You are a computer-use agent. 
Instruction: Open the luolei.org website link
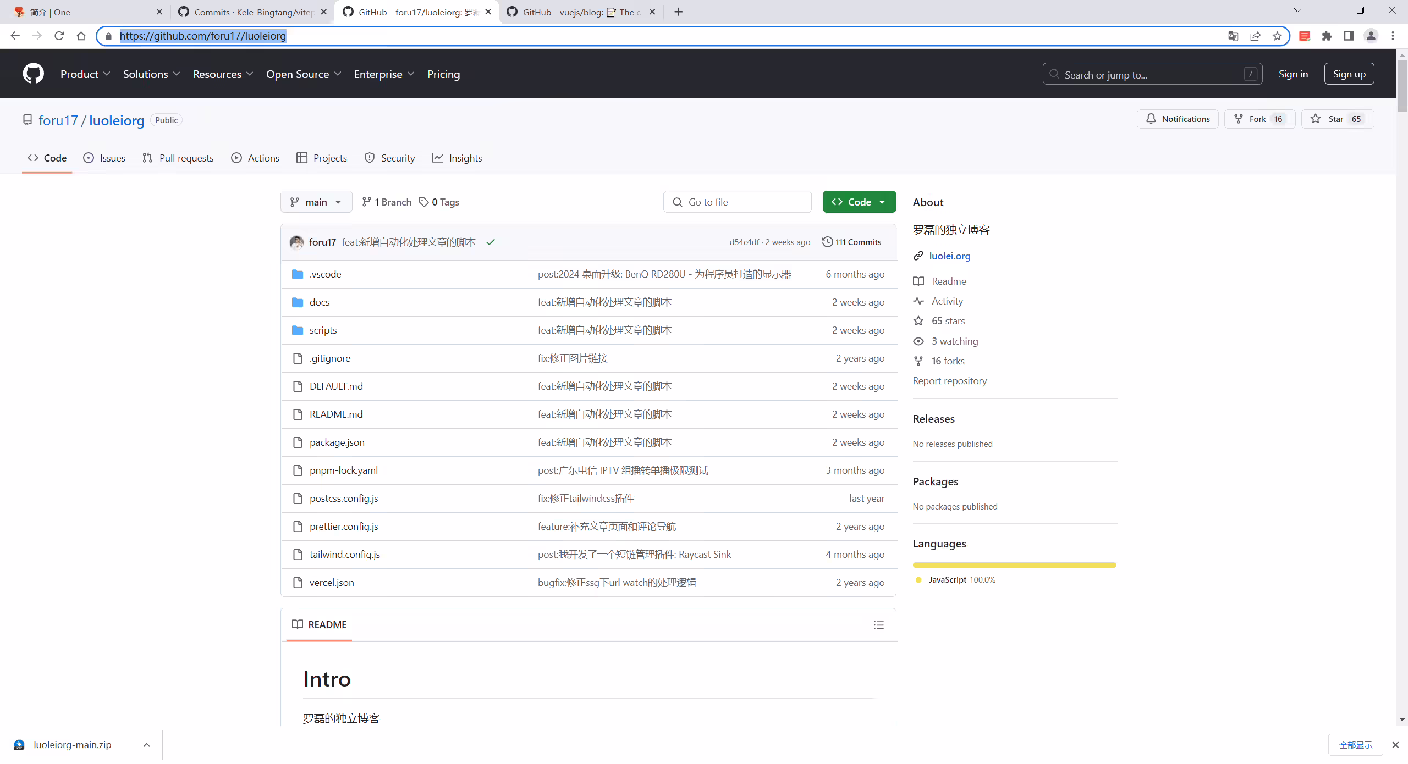coord(949,256)
